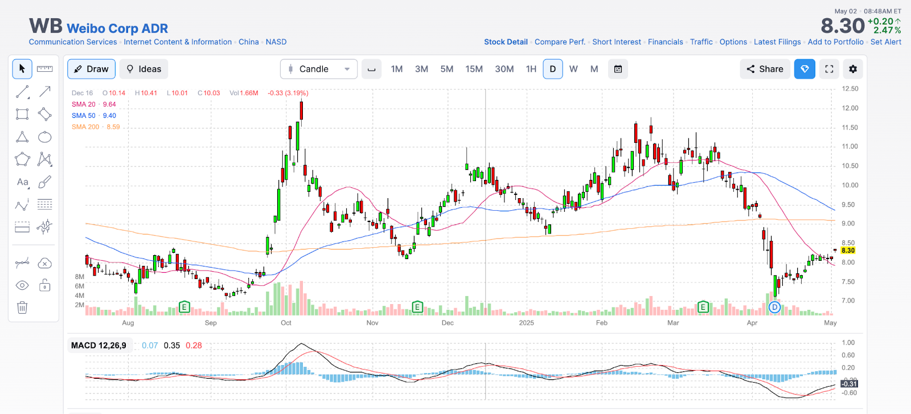The image size is (911, 414).
Task: Open the Candle chart type dropdown
Action: pyautogui.click(x=319, y=69)
